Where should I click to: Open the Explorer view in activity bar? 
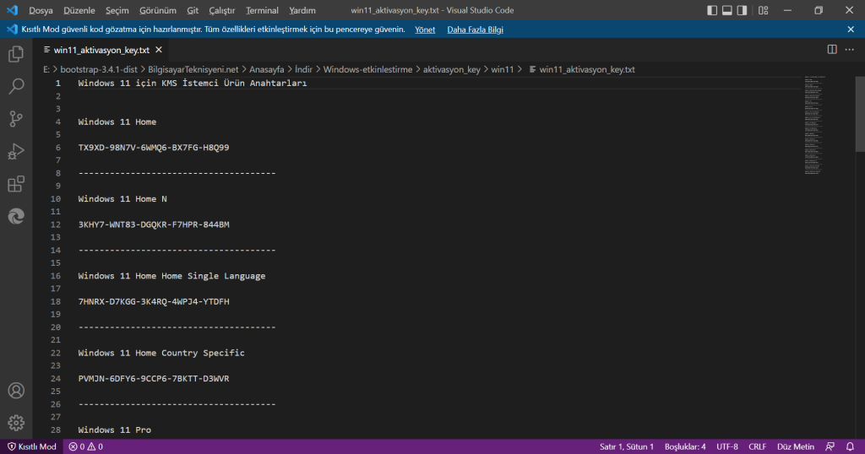tap(16, 53)
